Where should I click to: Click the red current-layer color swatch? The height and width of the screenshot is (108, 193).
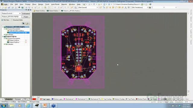(x=34, y=99)
